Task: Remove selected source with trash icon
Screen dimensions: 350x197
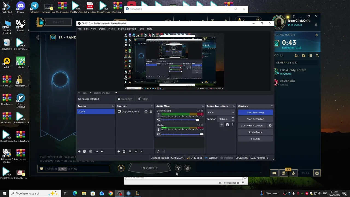Action: click(124, 151)
